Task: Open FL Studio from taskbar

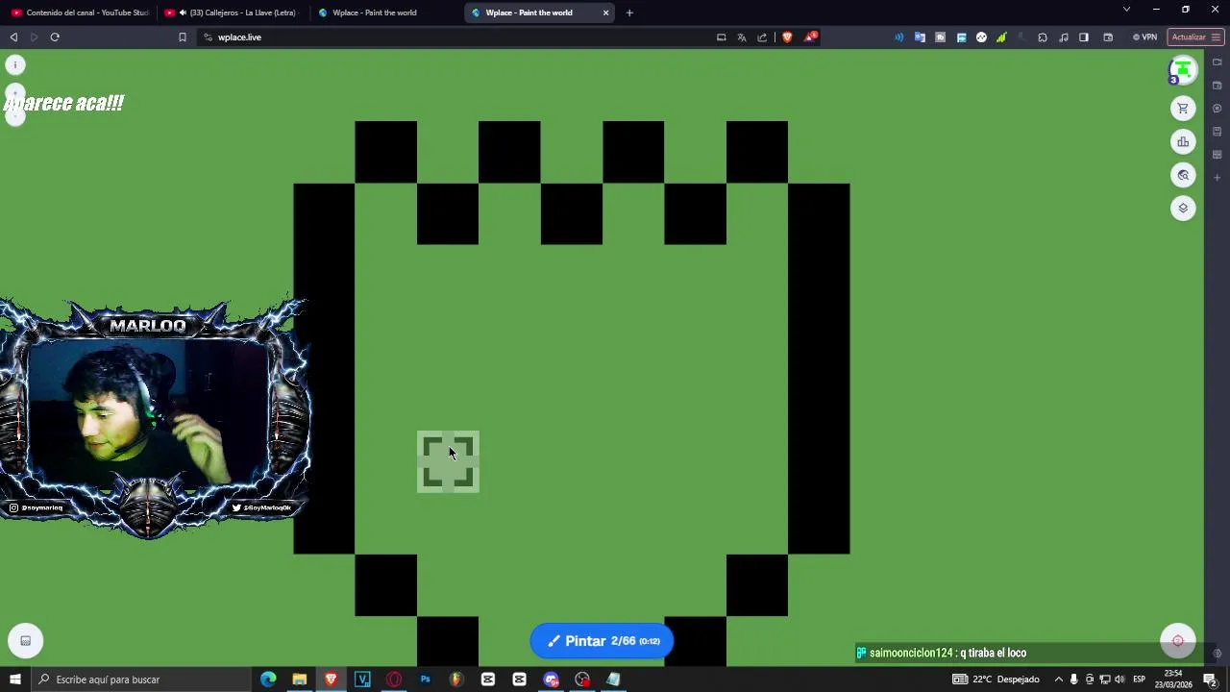Action: [x=455, y=680]
